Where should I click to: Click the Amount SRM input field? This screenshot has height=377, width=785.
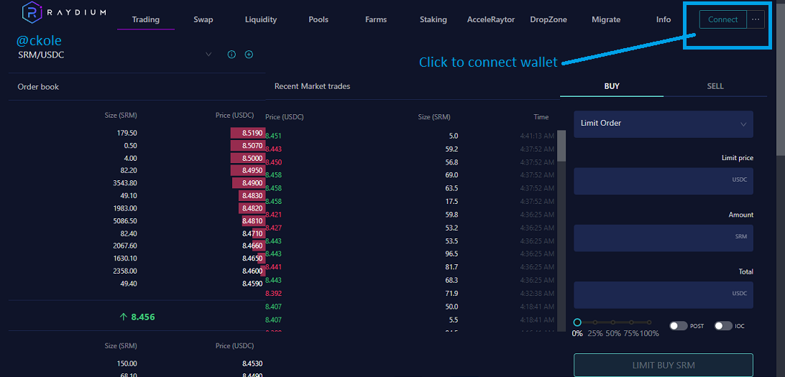pyautogui.click(x=664, y=238)
